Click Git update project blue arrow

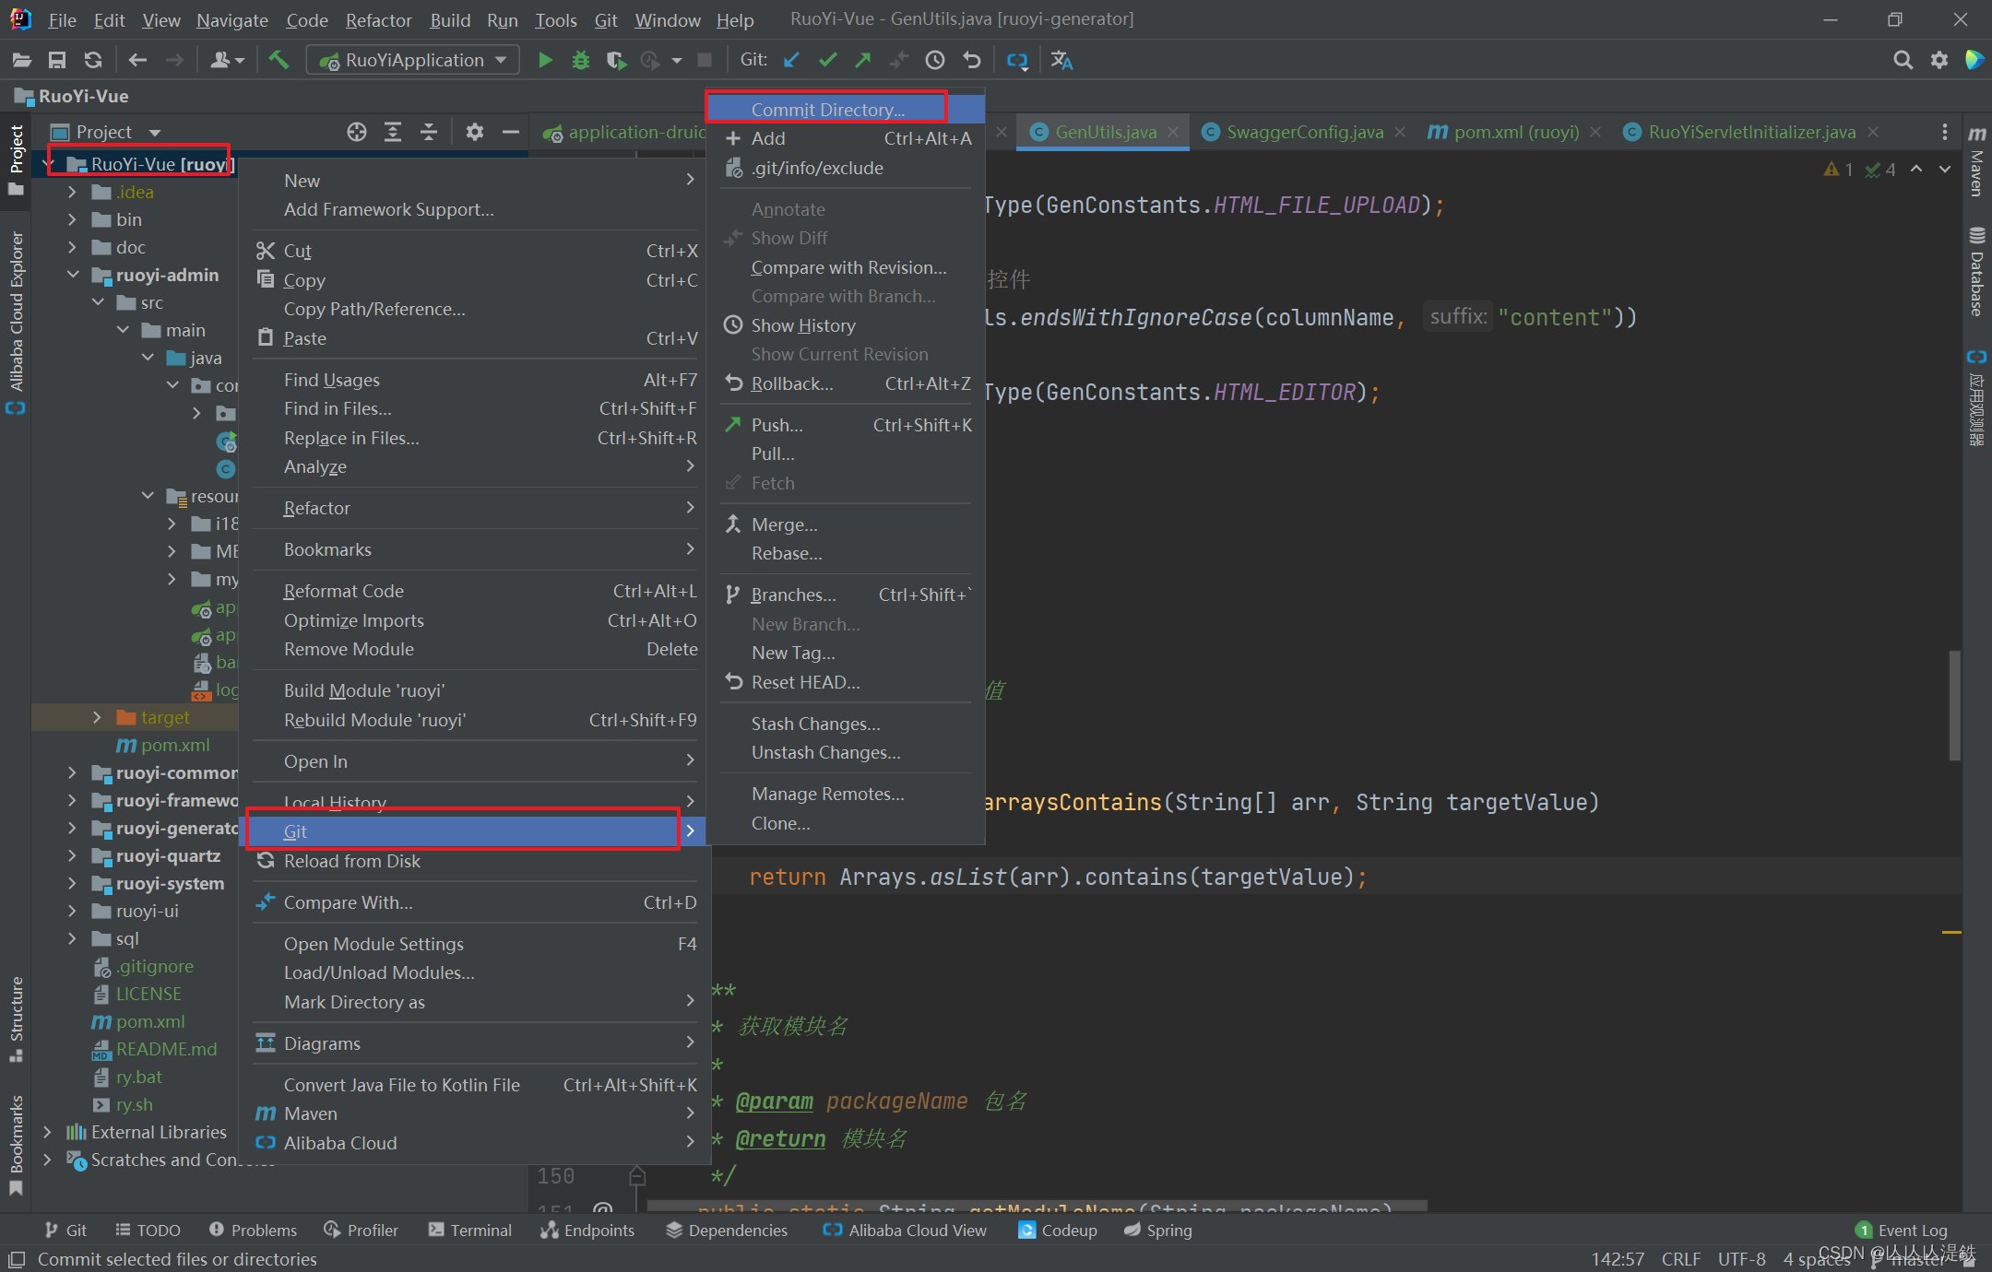coord(791,60)
